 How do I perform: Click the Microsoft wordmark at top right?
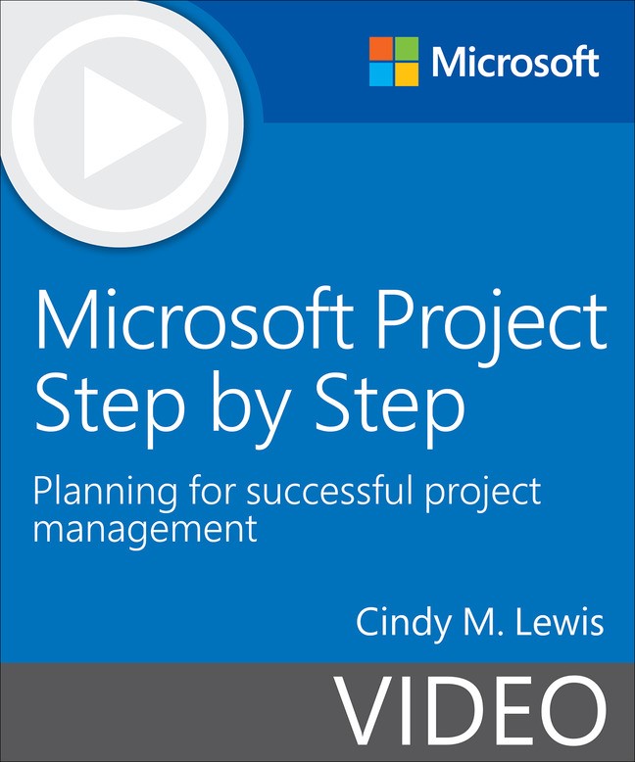[x=515, y=61]
